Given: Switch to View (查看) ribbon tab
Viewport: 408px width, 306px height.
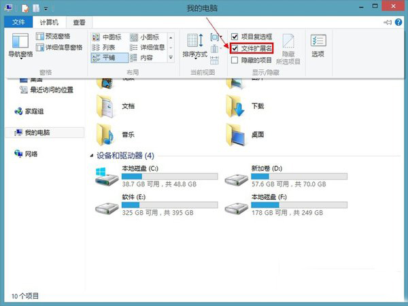Looking at the screenshot, I should pos(80,22).
